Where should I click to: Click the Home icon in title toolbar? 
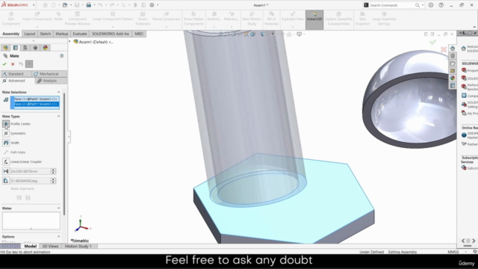tap(45, 5)
